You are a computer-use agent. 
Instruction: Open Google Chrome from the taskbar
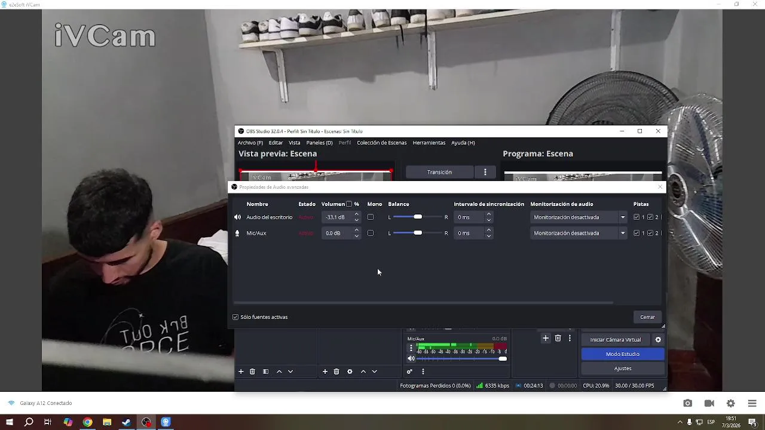[x=88, y=422]
